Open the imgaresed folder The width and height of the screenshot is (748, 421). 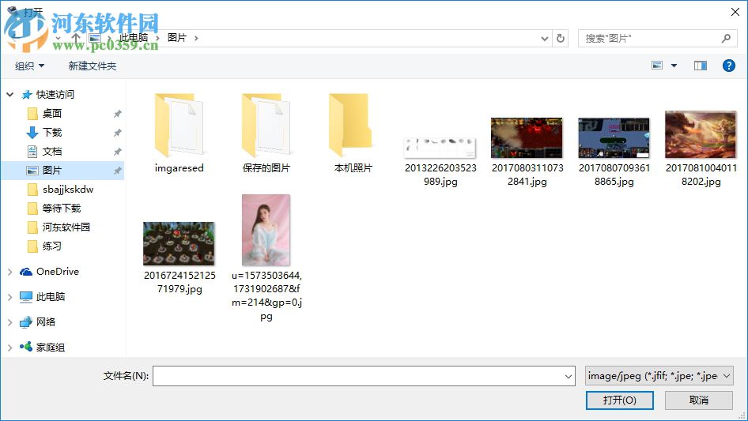coord(179,133)
